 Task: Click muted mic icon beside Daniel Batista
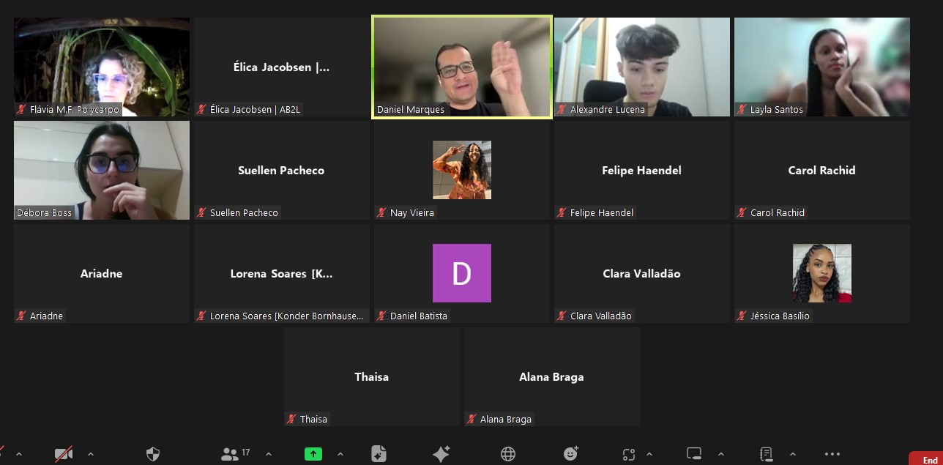[x=381, y=316]
